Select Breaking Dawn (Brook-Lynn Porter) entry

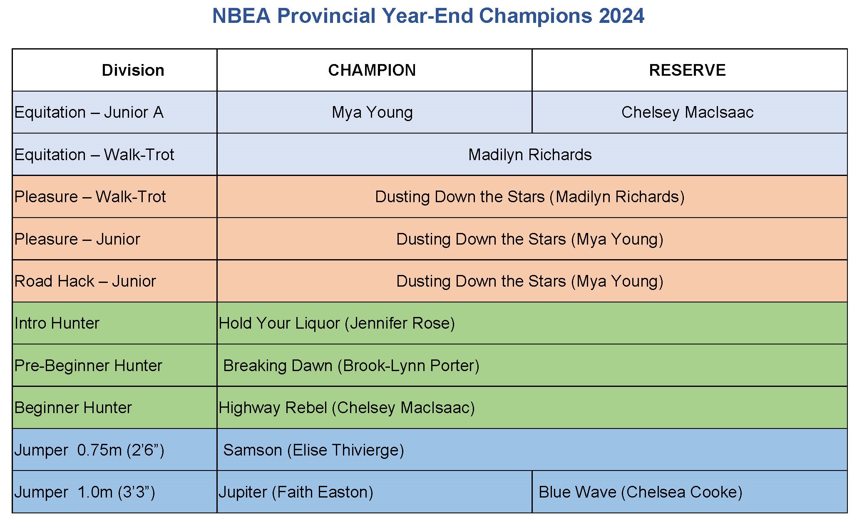coord(351,366)
